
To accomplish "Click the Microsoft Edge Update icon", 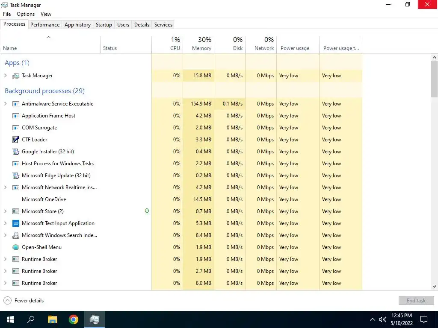I will tap(16, 176).
